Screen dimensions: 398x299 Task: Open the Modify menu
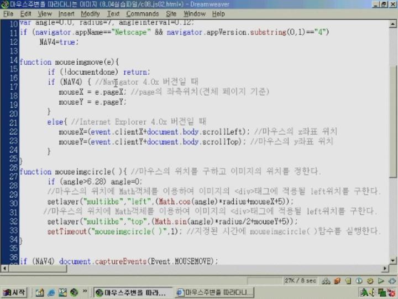[x=90, y=14]
